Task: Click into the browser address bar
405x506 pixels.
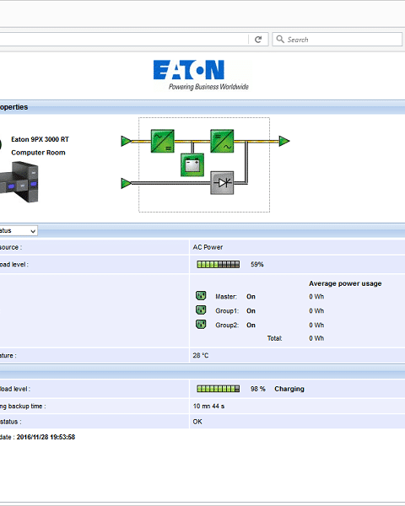Action: pos(122,40)
